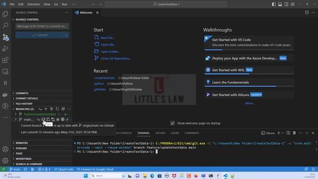318x179 pixels.
Task: Open the Manage gear icon
Action: click(x=5, y=161)
